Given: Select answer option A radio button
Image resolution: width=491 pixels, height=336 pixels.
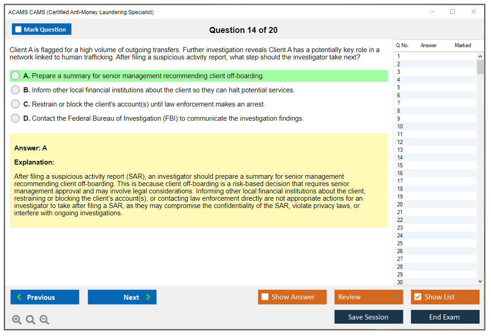Looking at the screenshot, I should click(16, 76).
